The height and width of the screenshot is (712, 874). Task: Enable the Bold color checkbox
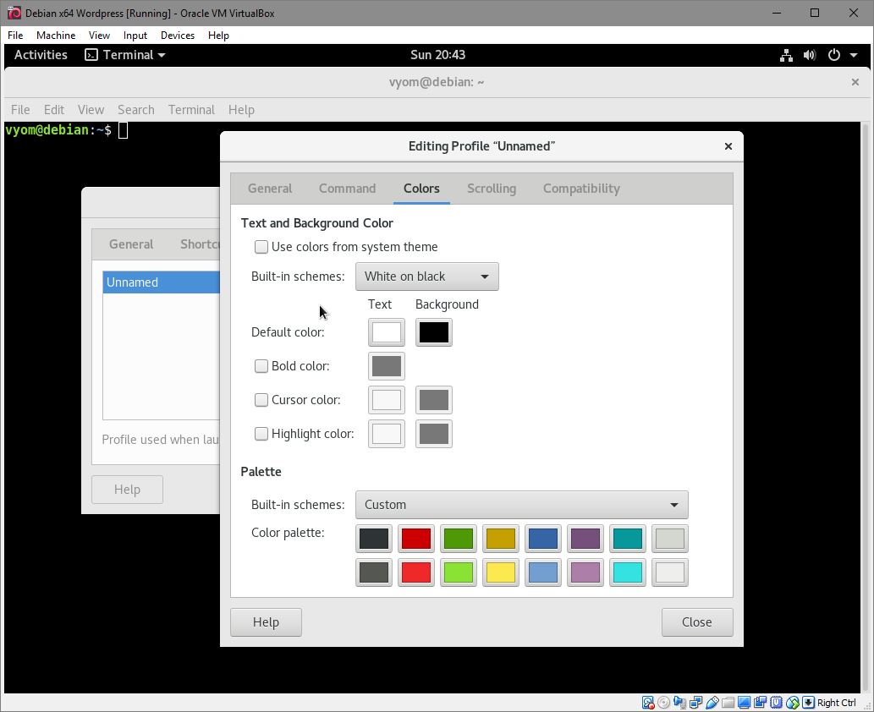pyautogui.click(x=261, y=366)
